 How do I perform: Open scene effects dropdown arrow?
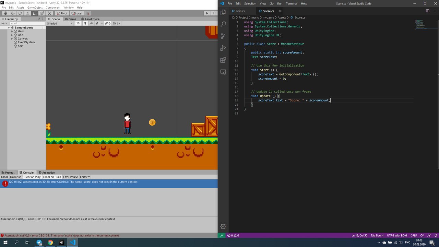[x=102, y=23]
